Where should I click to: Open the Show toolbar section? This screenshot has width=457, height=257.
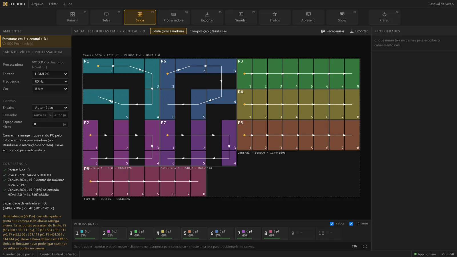pyautogui.click(x=342, y=17)
